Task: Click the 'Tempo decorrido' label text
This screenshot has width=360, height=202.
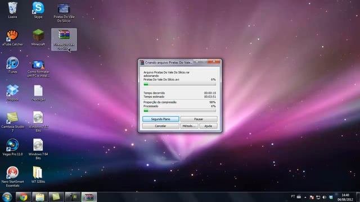Action: pos(154,93)
